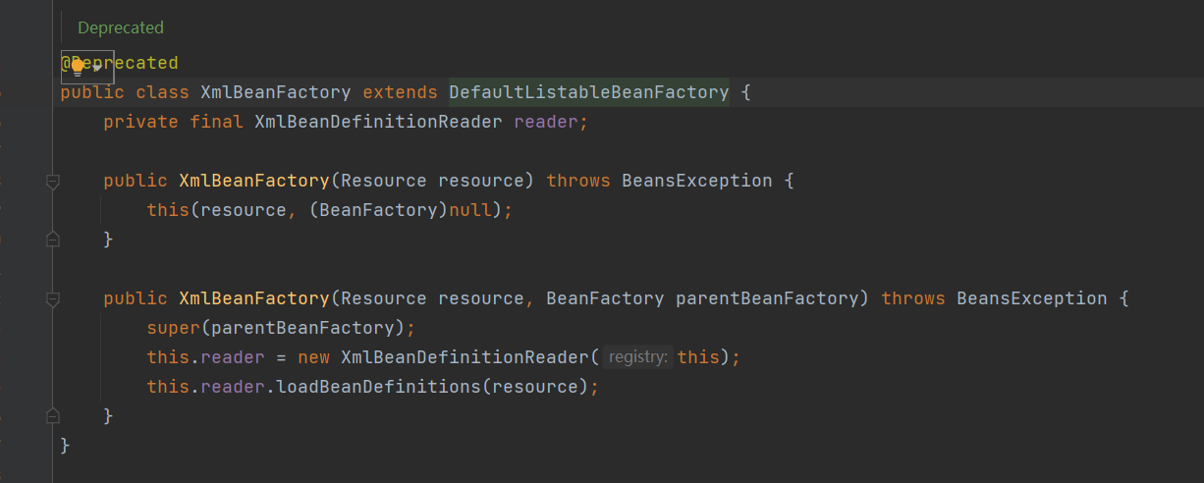The height and width of the screenshot is (483, 1204).
Task: Click BeansException in the first constructor
Action: coord(697,181)
